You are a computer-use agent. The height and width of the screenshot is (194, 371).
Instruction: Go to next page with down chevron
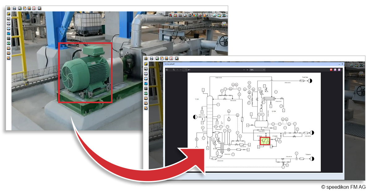pyautogui.click(x=181, y=70)
